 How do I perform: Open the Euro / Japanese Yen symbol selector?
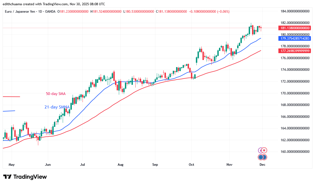coord(19,12)
